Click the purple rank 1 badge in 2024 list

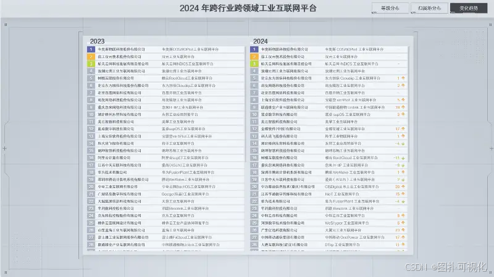click(254, 49)
